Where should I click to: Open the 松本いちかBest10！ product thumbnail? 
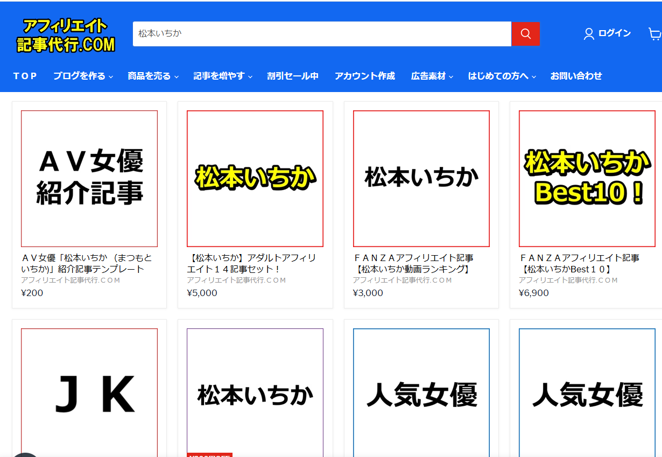(x=587, y=179)
